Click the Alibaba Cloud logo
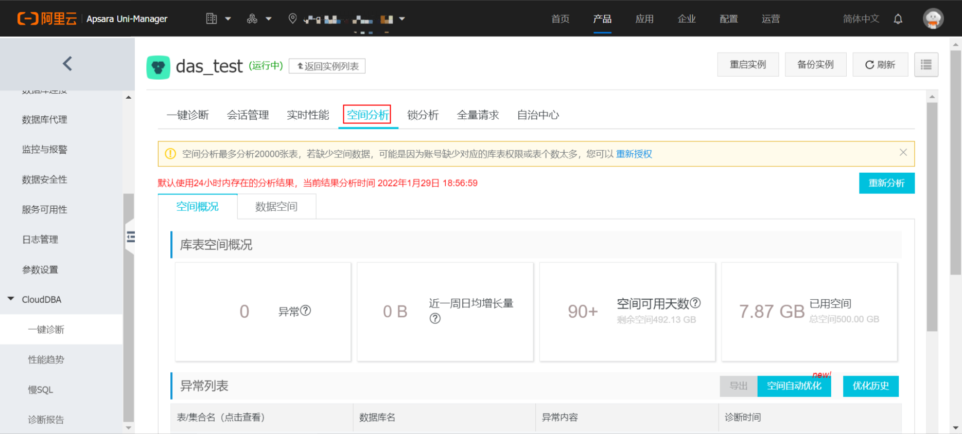This screenshot has width=962, height=434. tap(47, 19)
